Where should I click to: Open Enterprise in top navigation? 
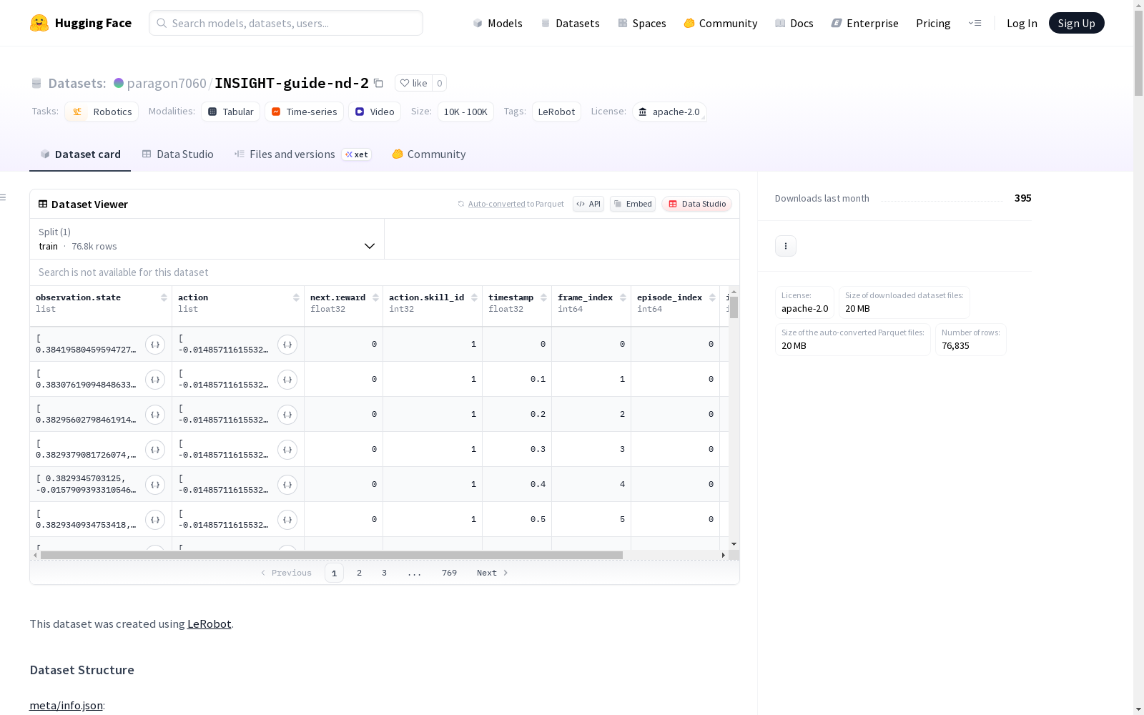click(x=864, y=24)
